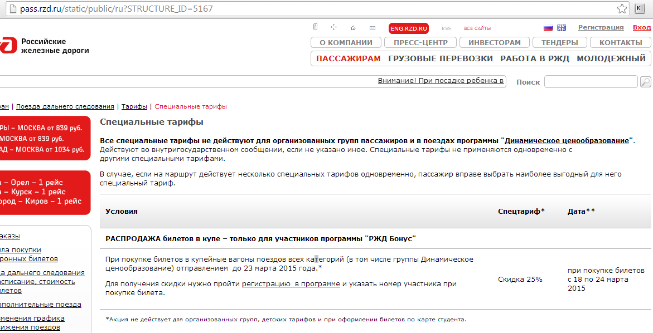Open the ВСЕ САЙТЫ link
653x333 pixels.
pyautogui.click(x=477, y=28)
